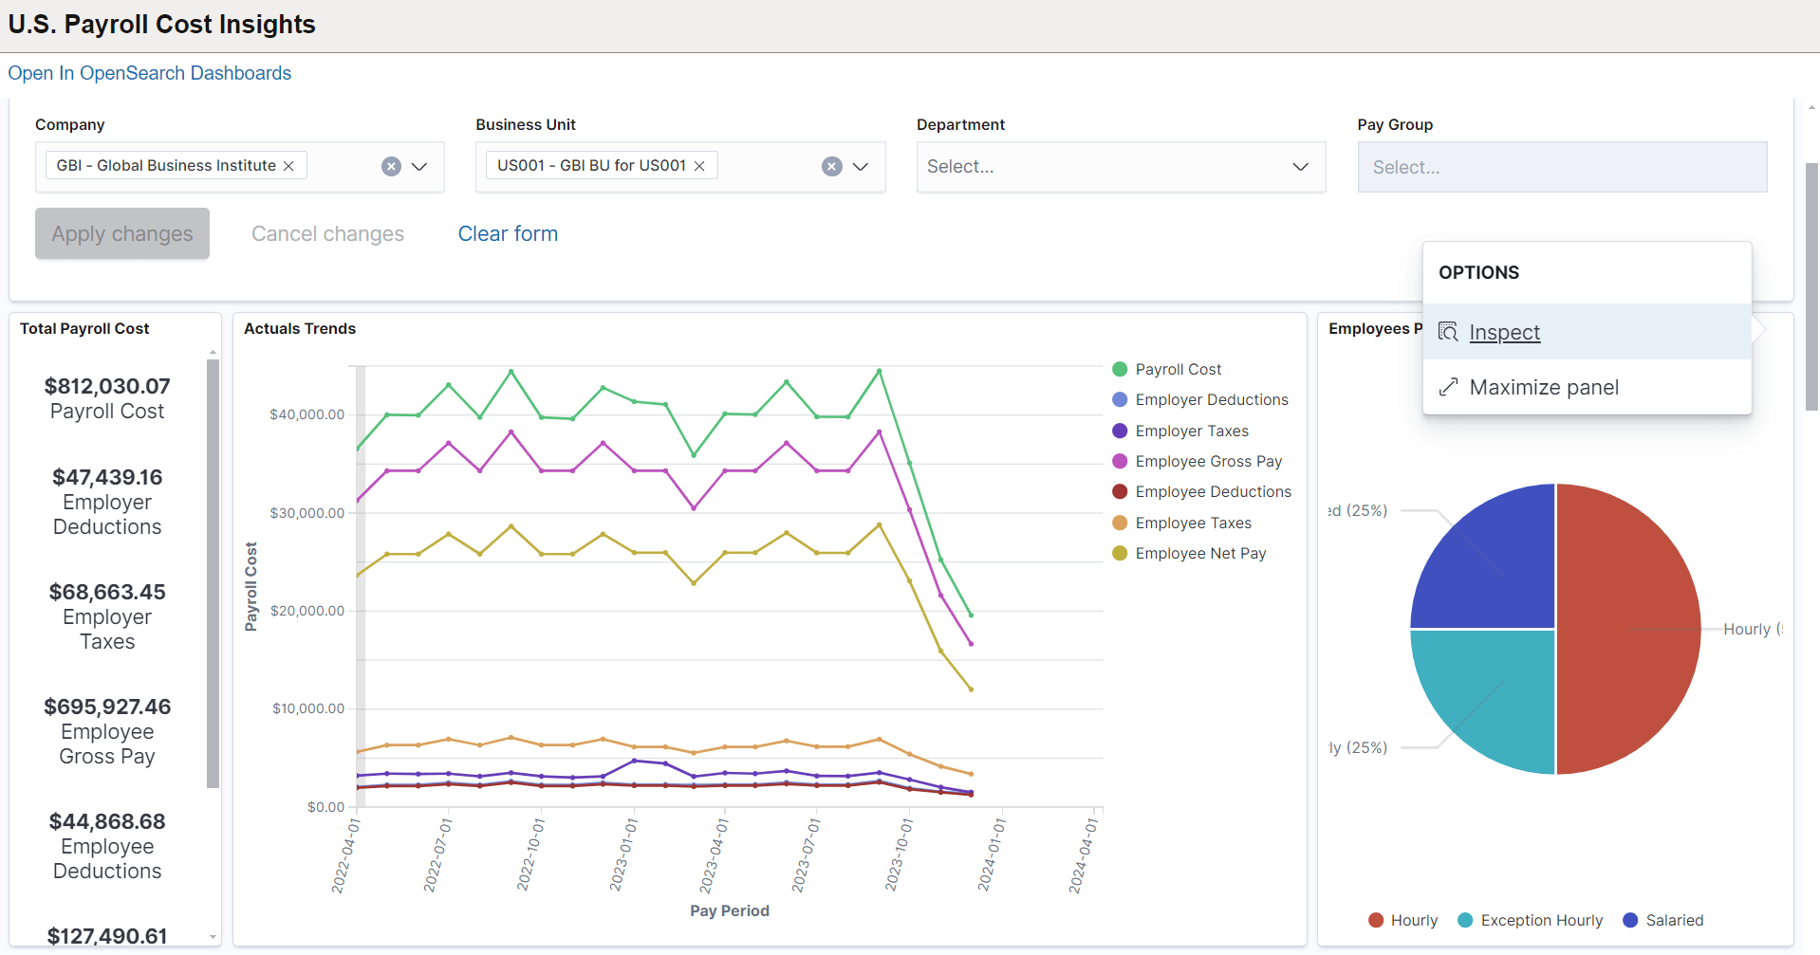Viewport: 1820px width, 955px height.
Task: Clear the Business Unit field with × icon
Action: click(832, 166)
